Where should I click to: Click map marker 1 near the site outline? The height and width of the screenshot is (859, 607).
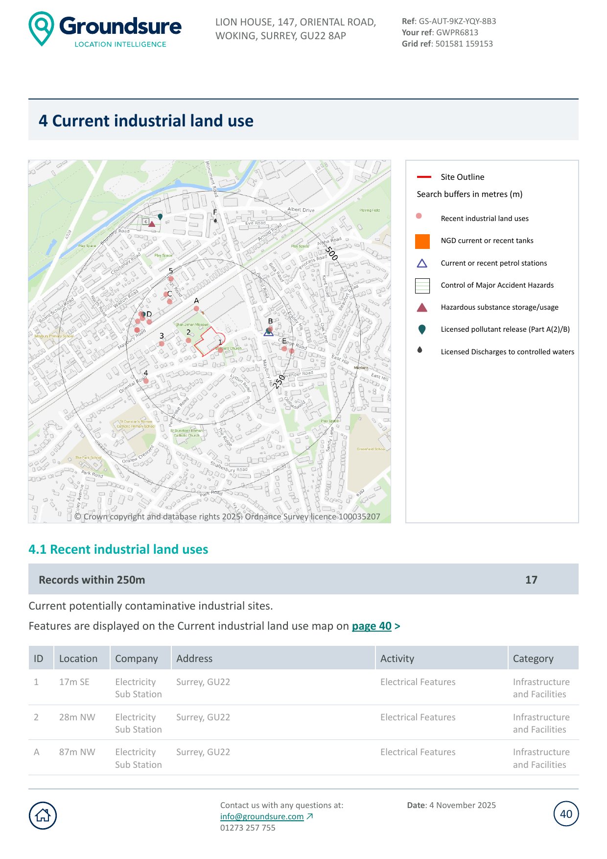click(220, 349)
